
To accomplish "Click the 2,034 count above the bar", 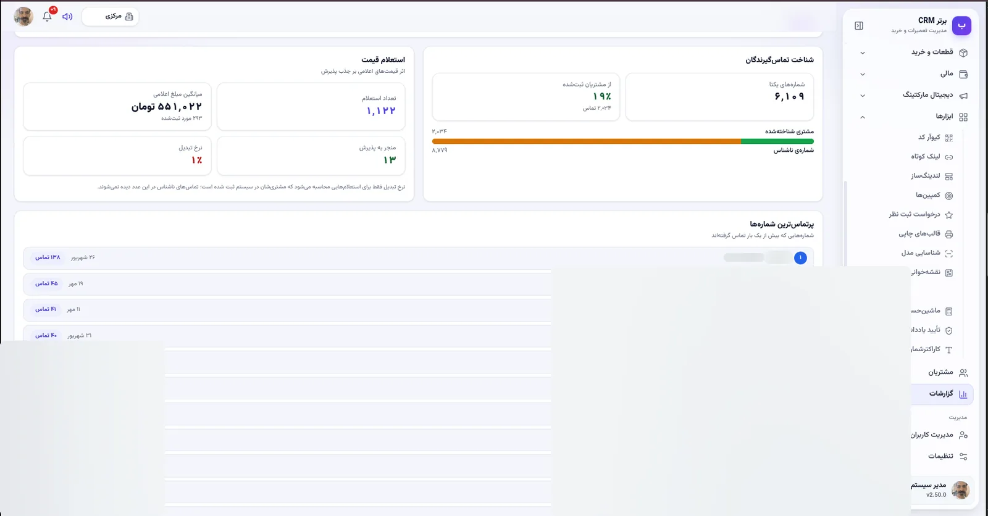I will point(440,131).
